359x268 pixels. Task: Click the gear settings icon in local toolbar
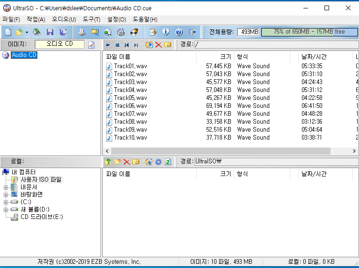[x=158, y=162]
